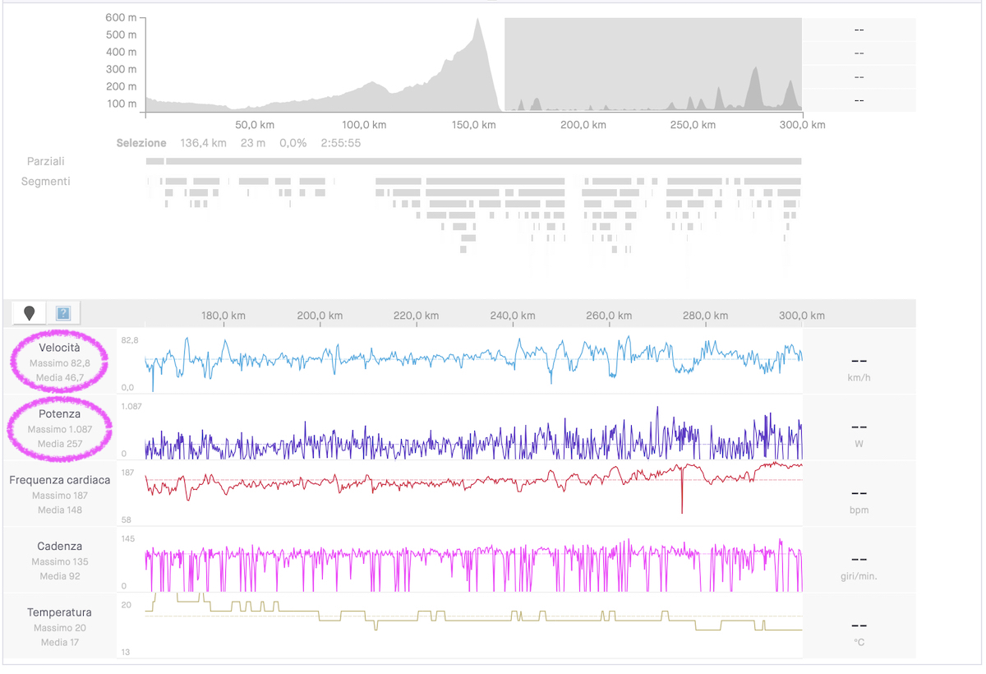The width and height of the screenshot is (986, 674).
Task: Select the Velocità stream label
Action: click(59, 349)
